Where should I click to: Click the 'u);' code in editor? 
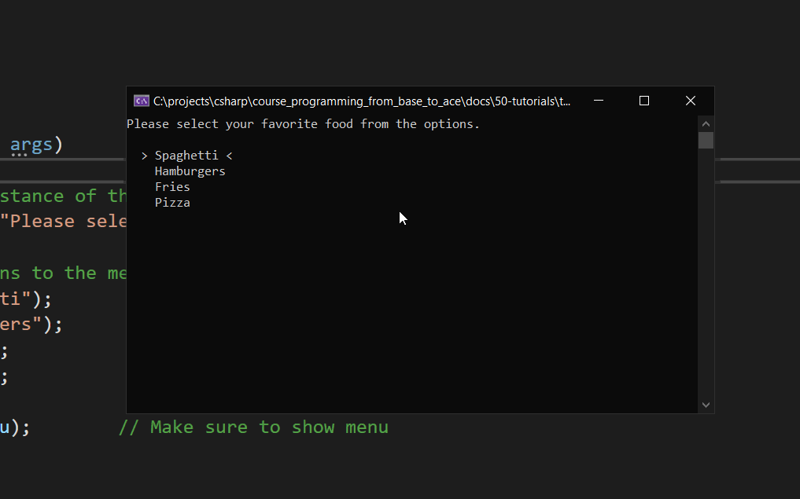pos(15,427)
